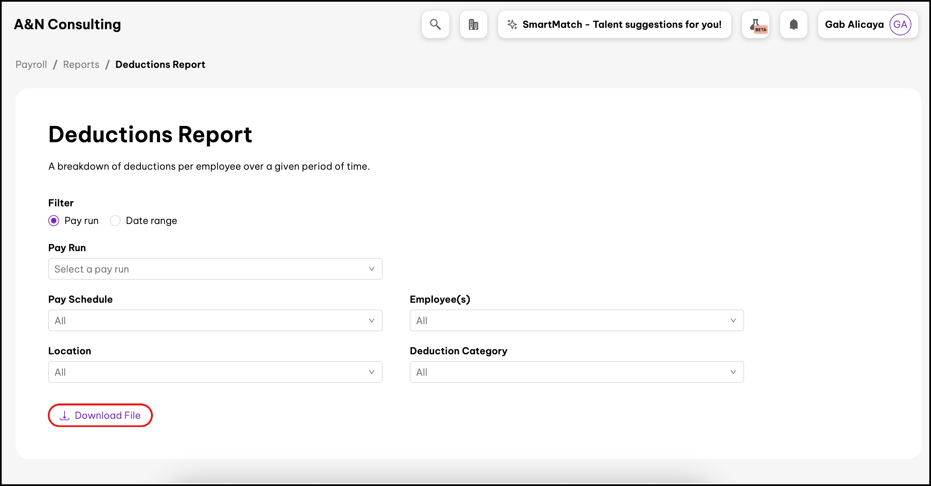Open the Deduction Category dropdown

point(576,372)
